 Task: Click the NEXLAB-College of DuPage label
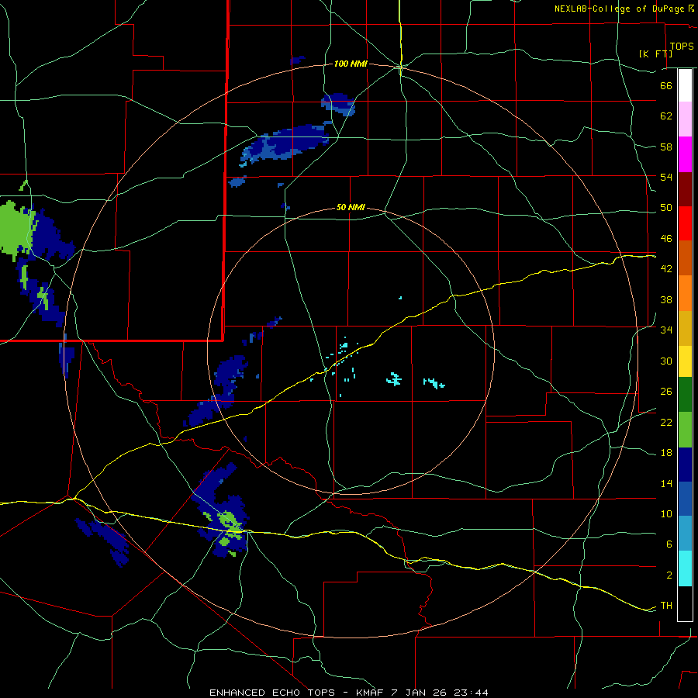pyautogui.click(x=620, y=9)
